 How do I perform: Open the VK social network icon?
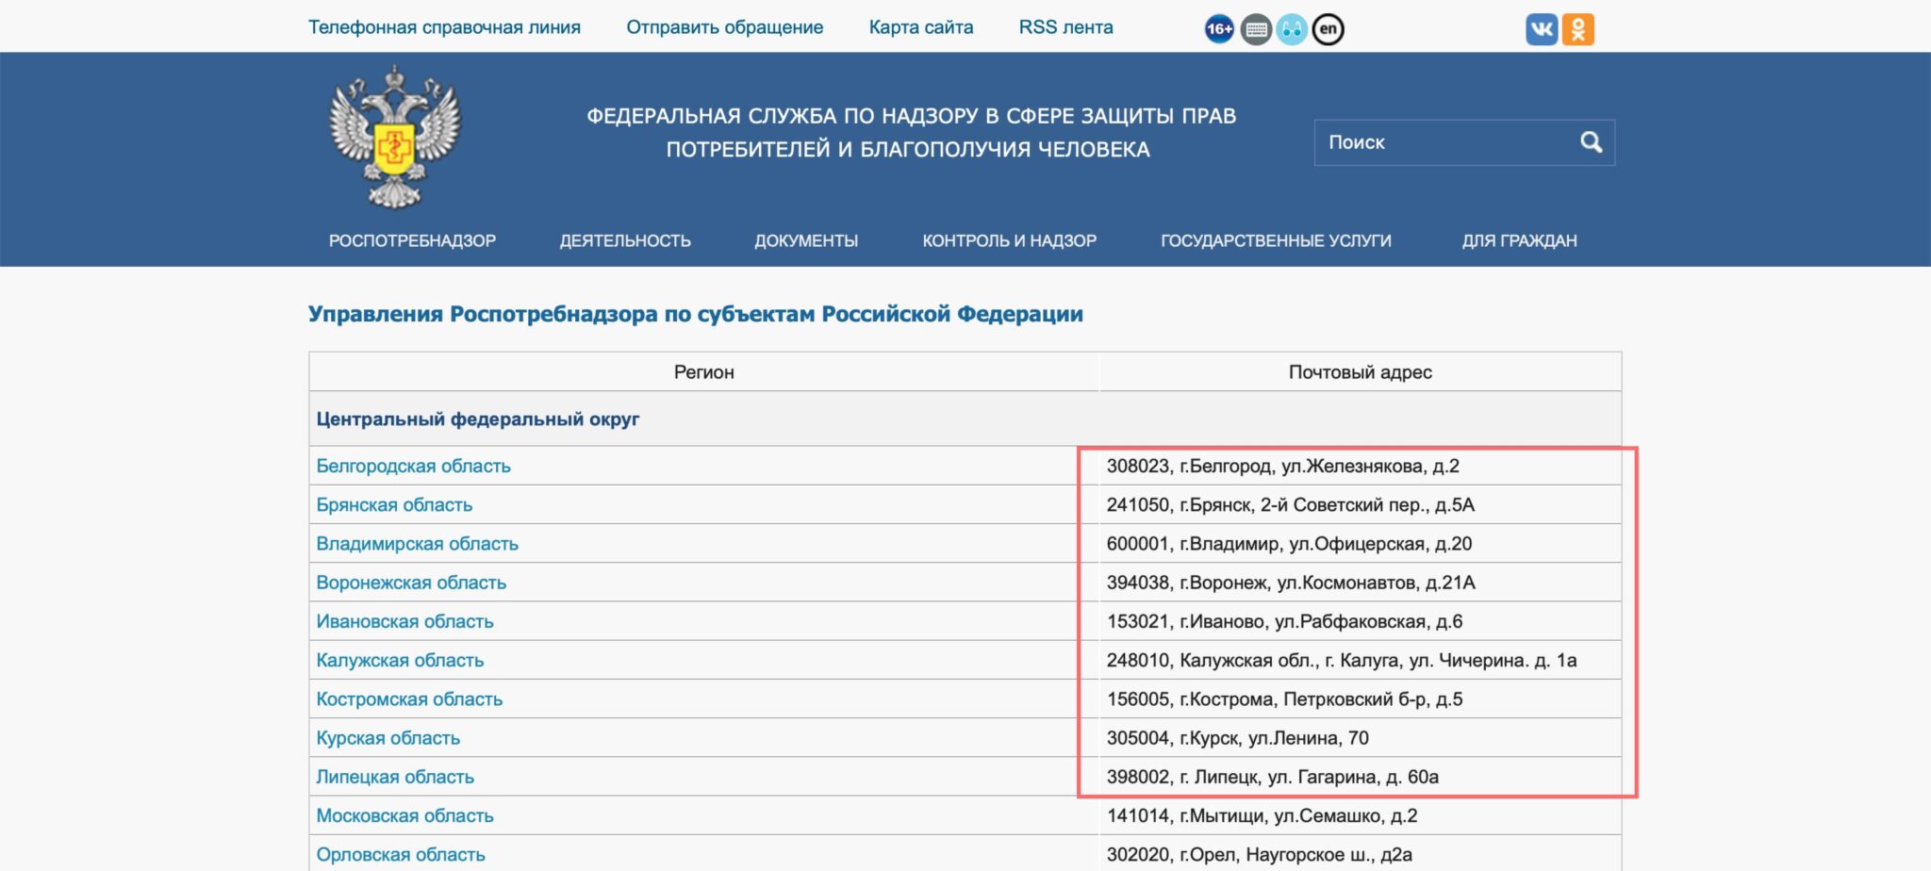[x=1542, y=29]
